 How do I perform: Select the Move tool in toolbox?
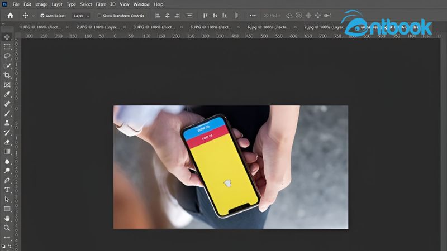[x=7, y=37]
